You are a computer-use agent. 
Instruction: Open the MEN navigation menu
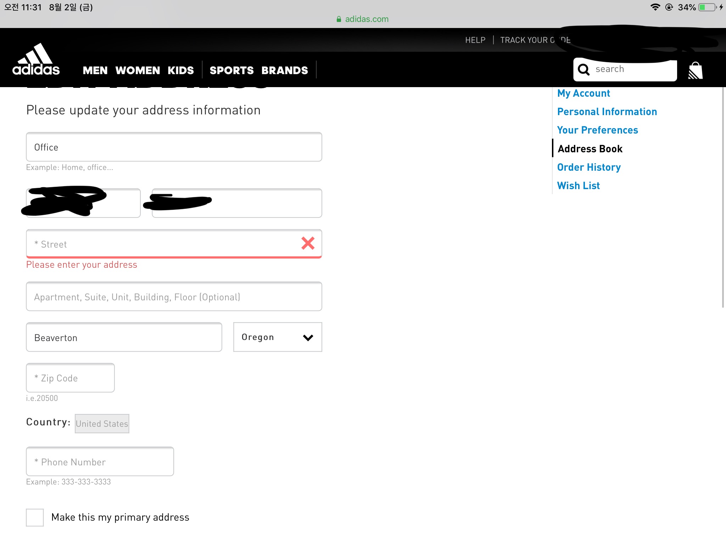95,70
